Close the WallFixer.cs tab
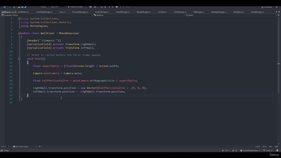 point(15,12)
